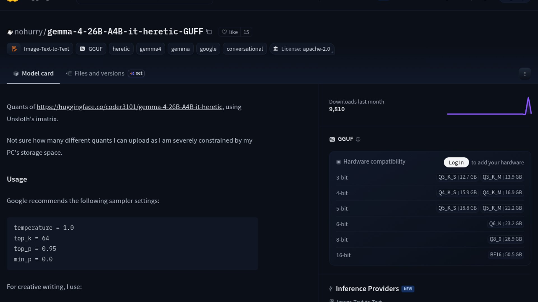Open the three-dot more options menu
Image resolution: width=538 pixels, height=302 pixels.
tap(525, 74)
